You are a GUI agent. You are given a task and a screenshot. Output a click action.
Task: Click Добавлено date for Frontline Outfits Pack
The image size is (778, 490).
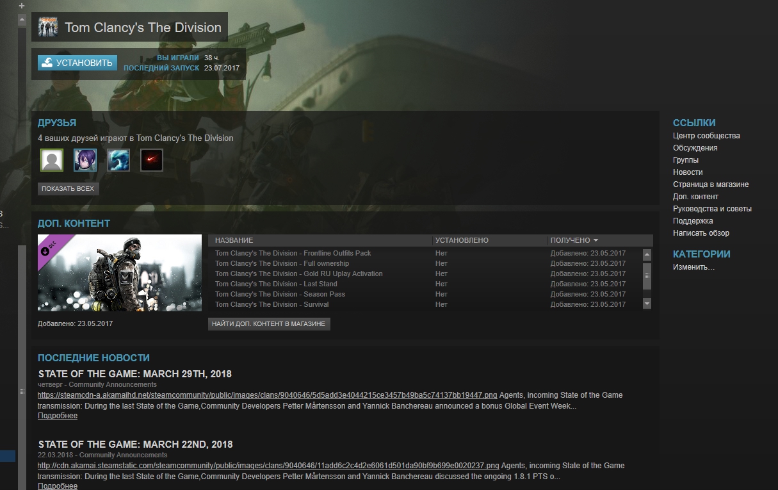(588, 253)
